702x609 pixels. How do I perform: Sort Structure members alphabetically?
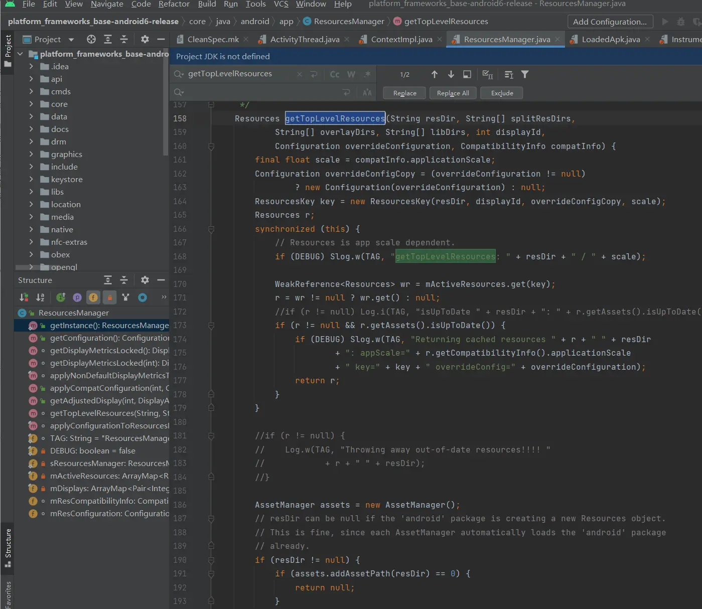click(40, 297)
